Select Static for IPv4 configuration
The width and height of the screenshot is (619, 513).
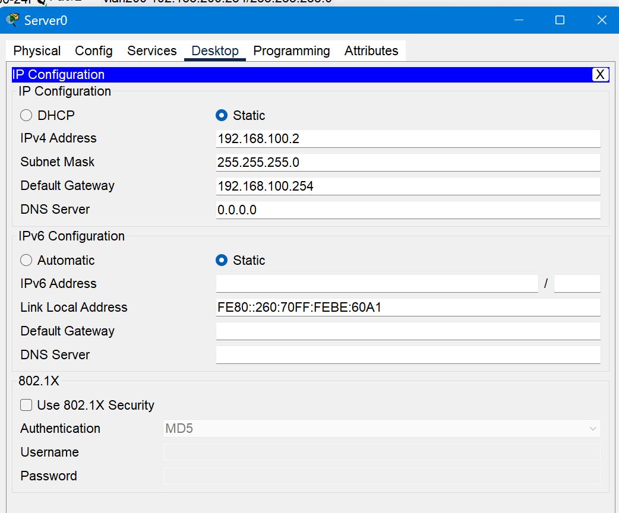pos(221,115)
